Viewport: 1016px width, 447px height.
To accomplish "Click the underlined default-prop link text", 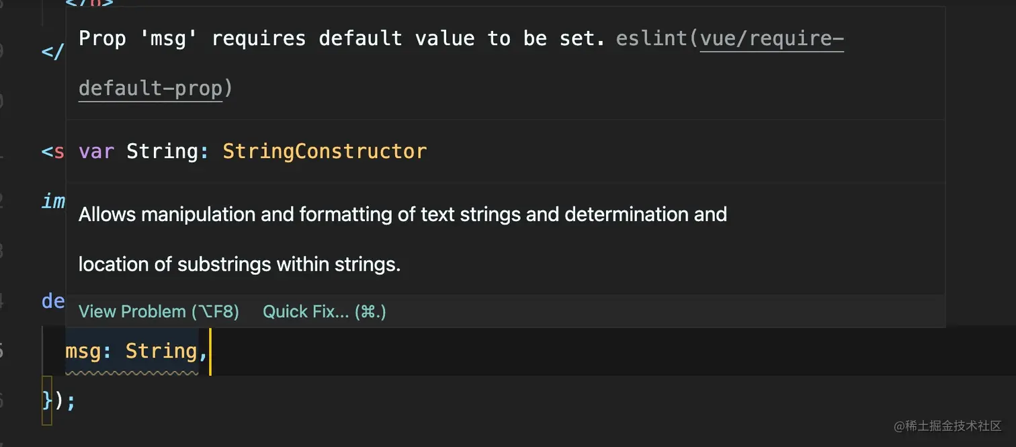I will click(151, 87).
